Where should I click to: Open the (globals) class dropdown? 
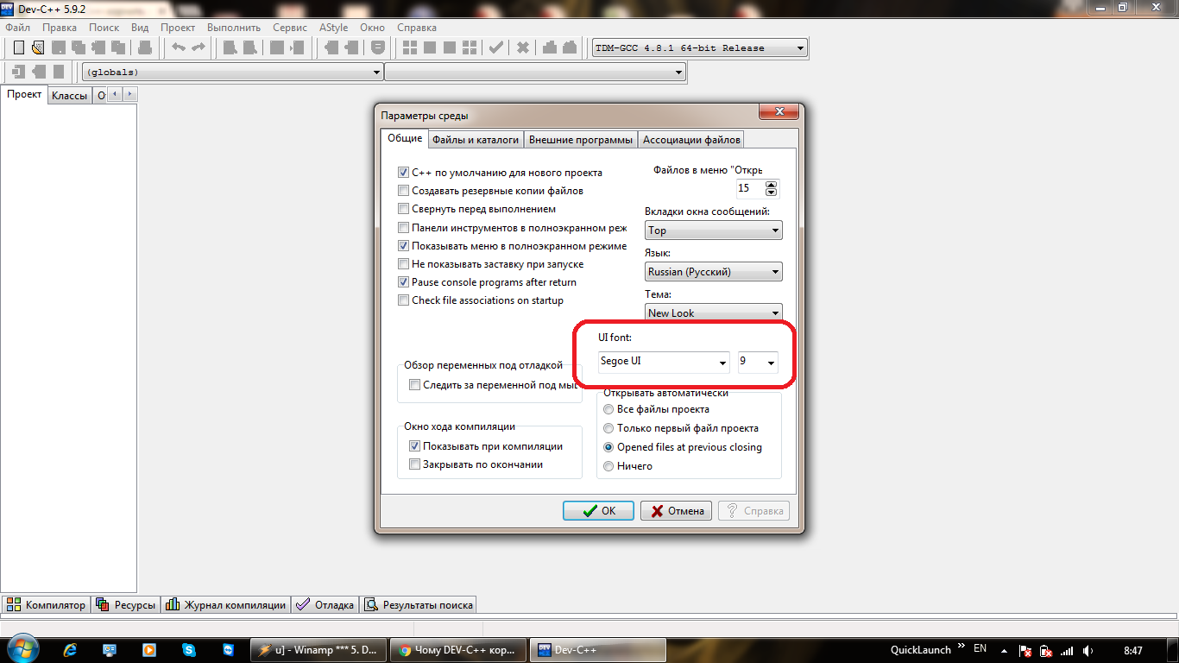click(x=233, y=73)
